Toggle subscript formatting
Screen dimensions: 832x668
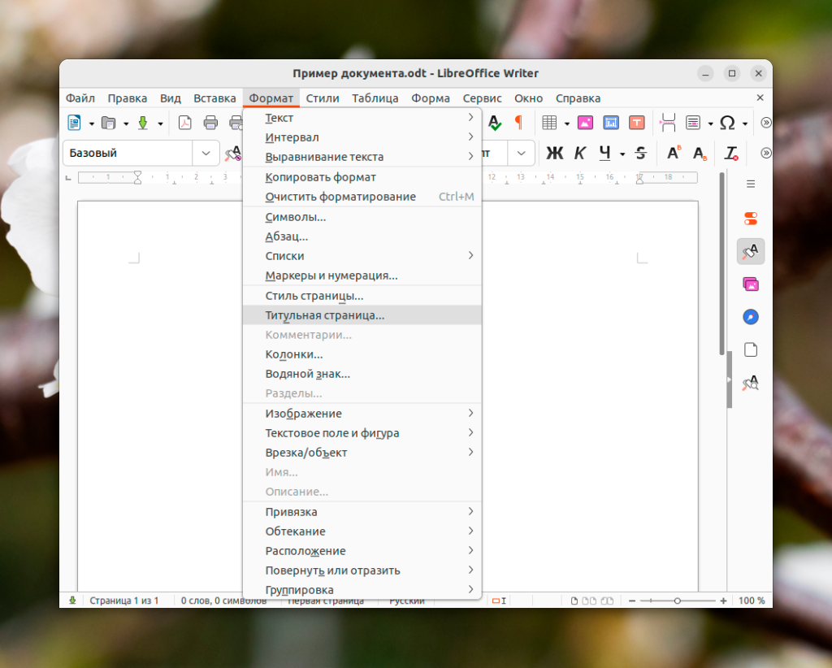[x=700, y=154]
